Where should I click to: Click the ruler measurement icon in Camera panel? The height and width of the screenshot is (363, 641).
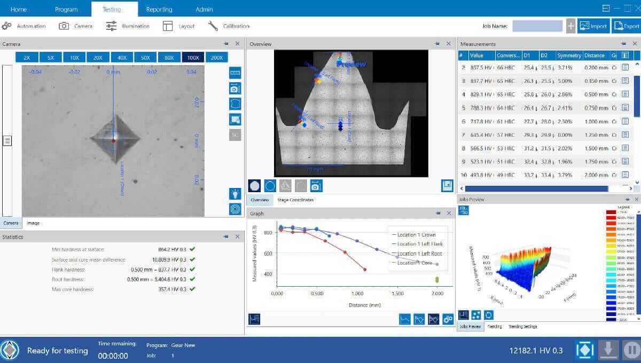pyautogui.click(x=235, y=73)
